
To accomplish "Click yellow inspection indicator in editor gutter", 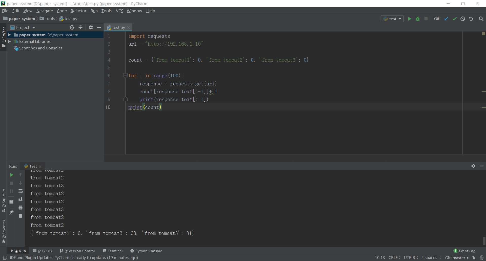I will (483, 33).
